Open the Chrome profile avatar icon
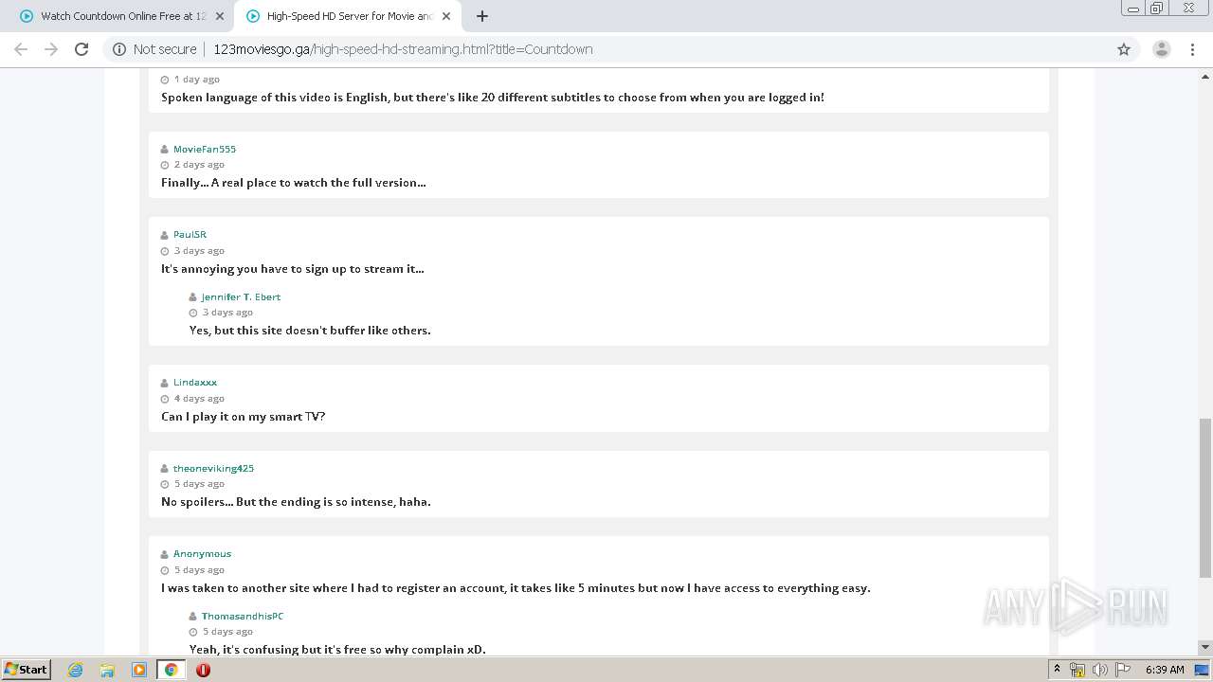The height and width of the screenshot is (682, 1213). pyautogui.click(x=1162, y=49)
